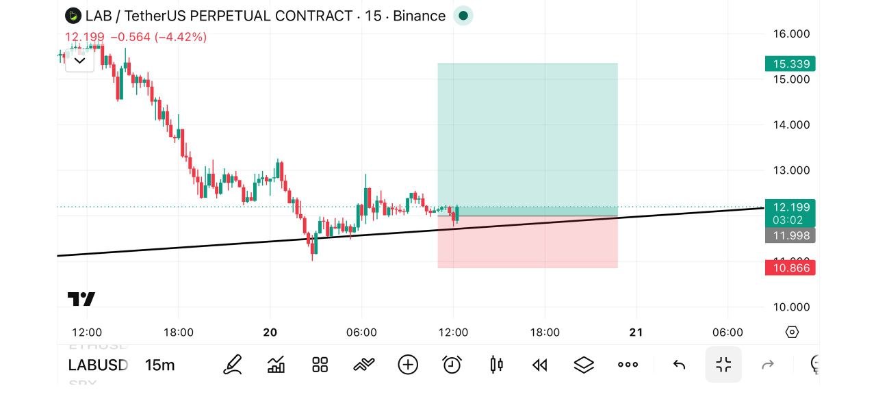
Task: Collapse the legend with the chevron-down button
Action: coord(79,61)
